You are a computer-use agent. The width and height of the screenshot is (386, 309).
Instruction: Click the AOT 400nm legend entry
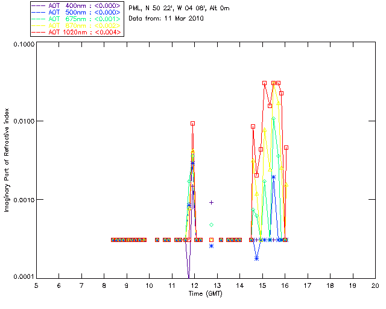point(77,5)
